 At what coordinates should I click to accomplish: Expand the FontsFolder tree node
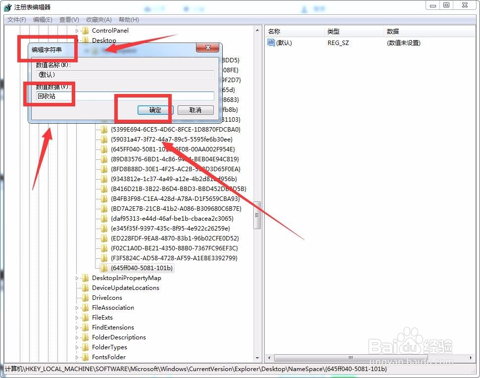coord(77,358)
